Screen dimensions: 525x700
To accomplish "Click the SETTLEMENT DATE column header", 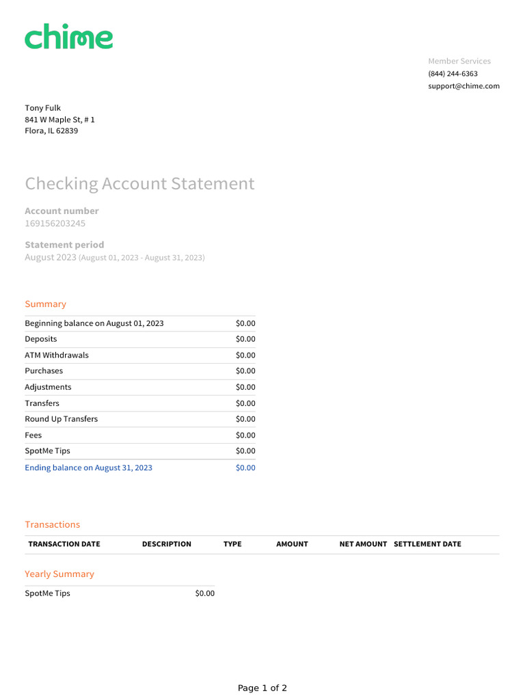I will coord(427,544).
